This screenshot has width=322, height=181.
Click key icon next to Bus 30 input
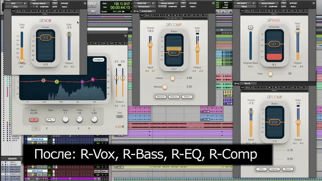(x=236, y=83)
